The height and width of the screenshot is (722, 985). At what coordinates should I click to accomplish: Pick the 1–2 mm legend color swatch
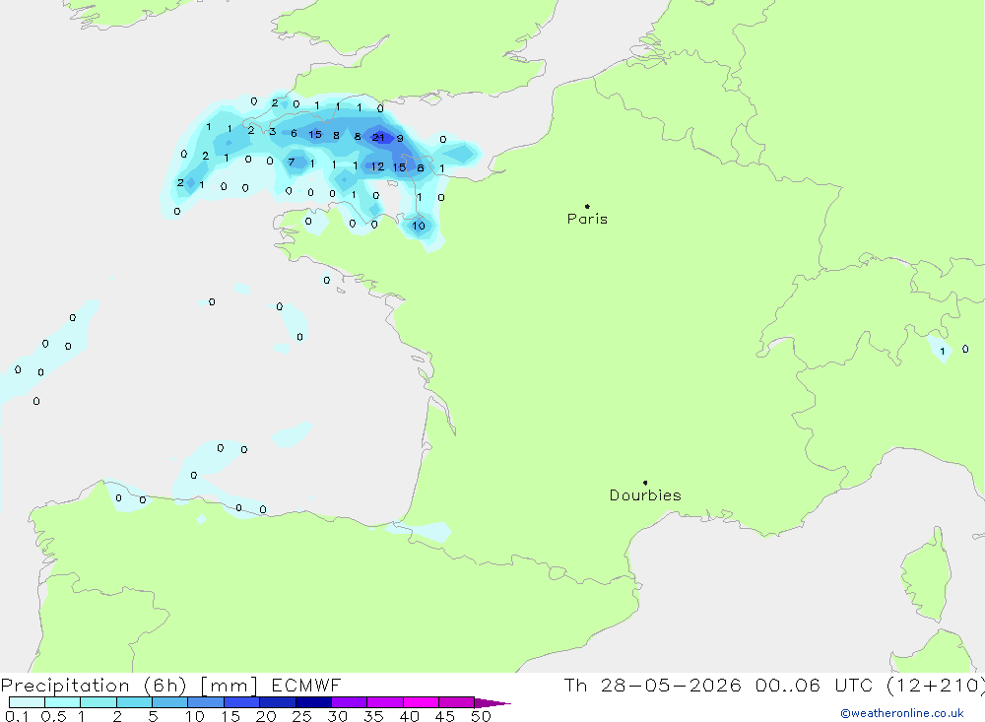98,702
